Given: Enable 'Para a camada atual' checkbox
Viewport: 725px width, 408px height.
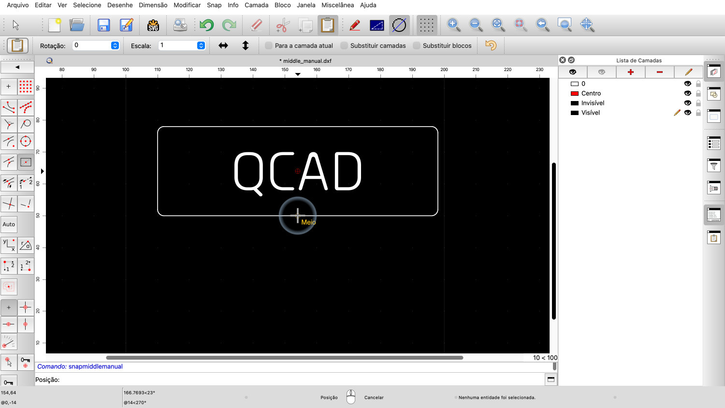Looking at the screenshot, I should tap(269, 45).
